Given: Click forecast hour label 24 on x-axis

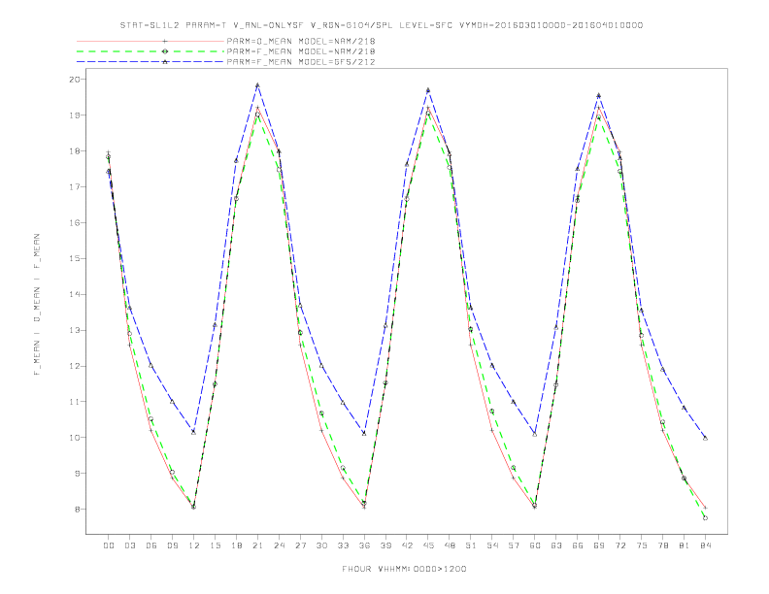Looking at the screenshot, I should pyautogui.click(x=279, y=545).
